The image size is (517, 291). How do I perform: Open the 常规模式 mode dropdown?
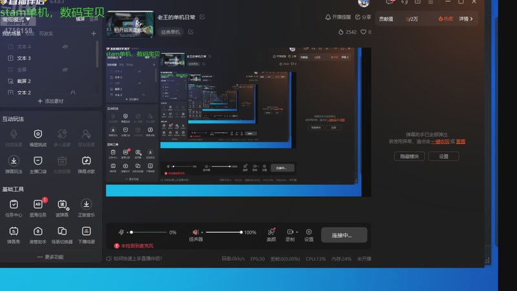(x=17, y=19)
